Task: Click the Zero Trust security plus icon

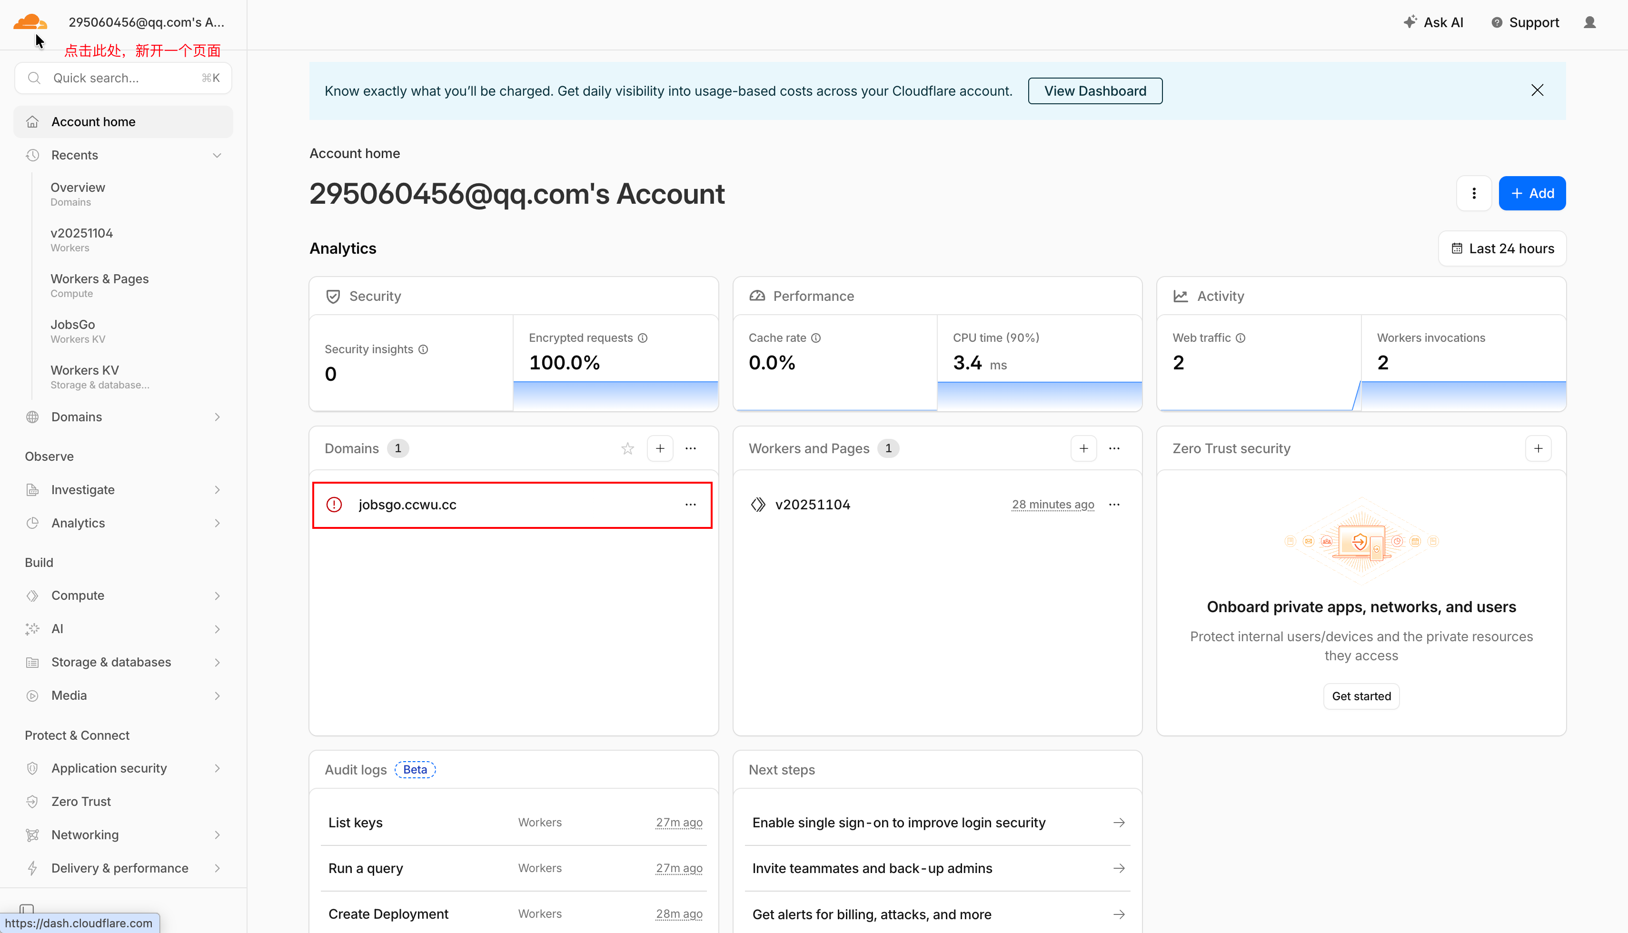Action: tap(1539, 448)
